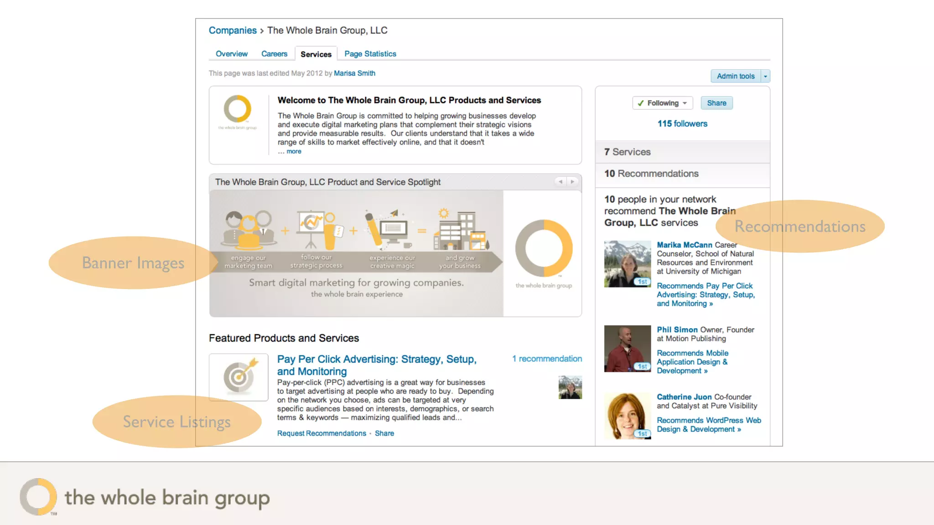Click the Featured Products and Services heading
934x525 pixels.
click(284, 338)
